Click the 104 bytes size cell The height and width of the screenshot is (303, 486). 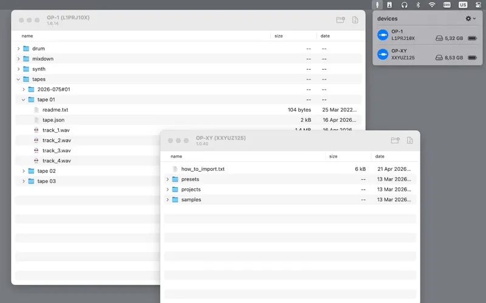(x=299, y=110)
